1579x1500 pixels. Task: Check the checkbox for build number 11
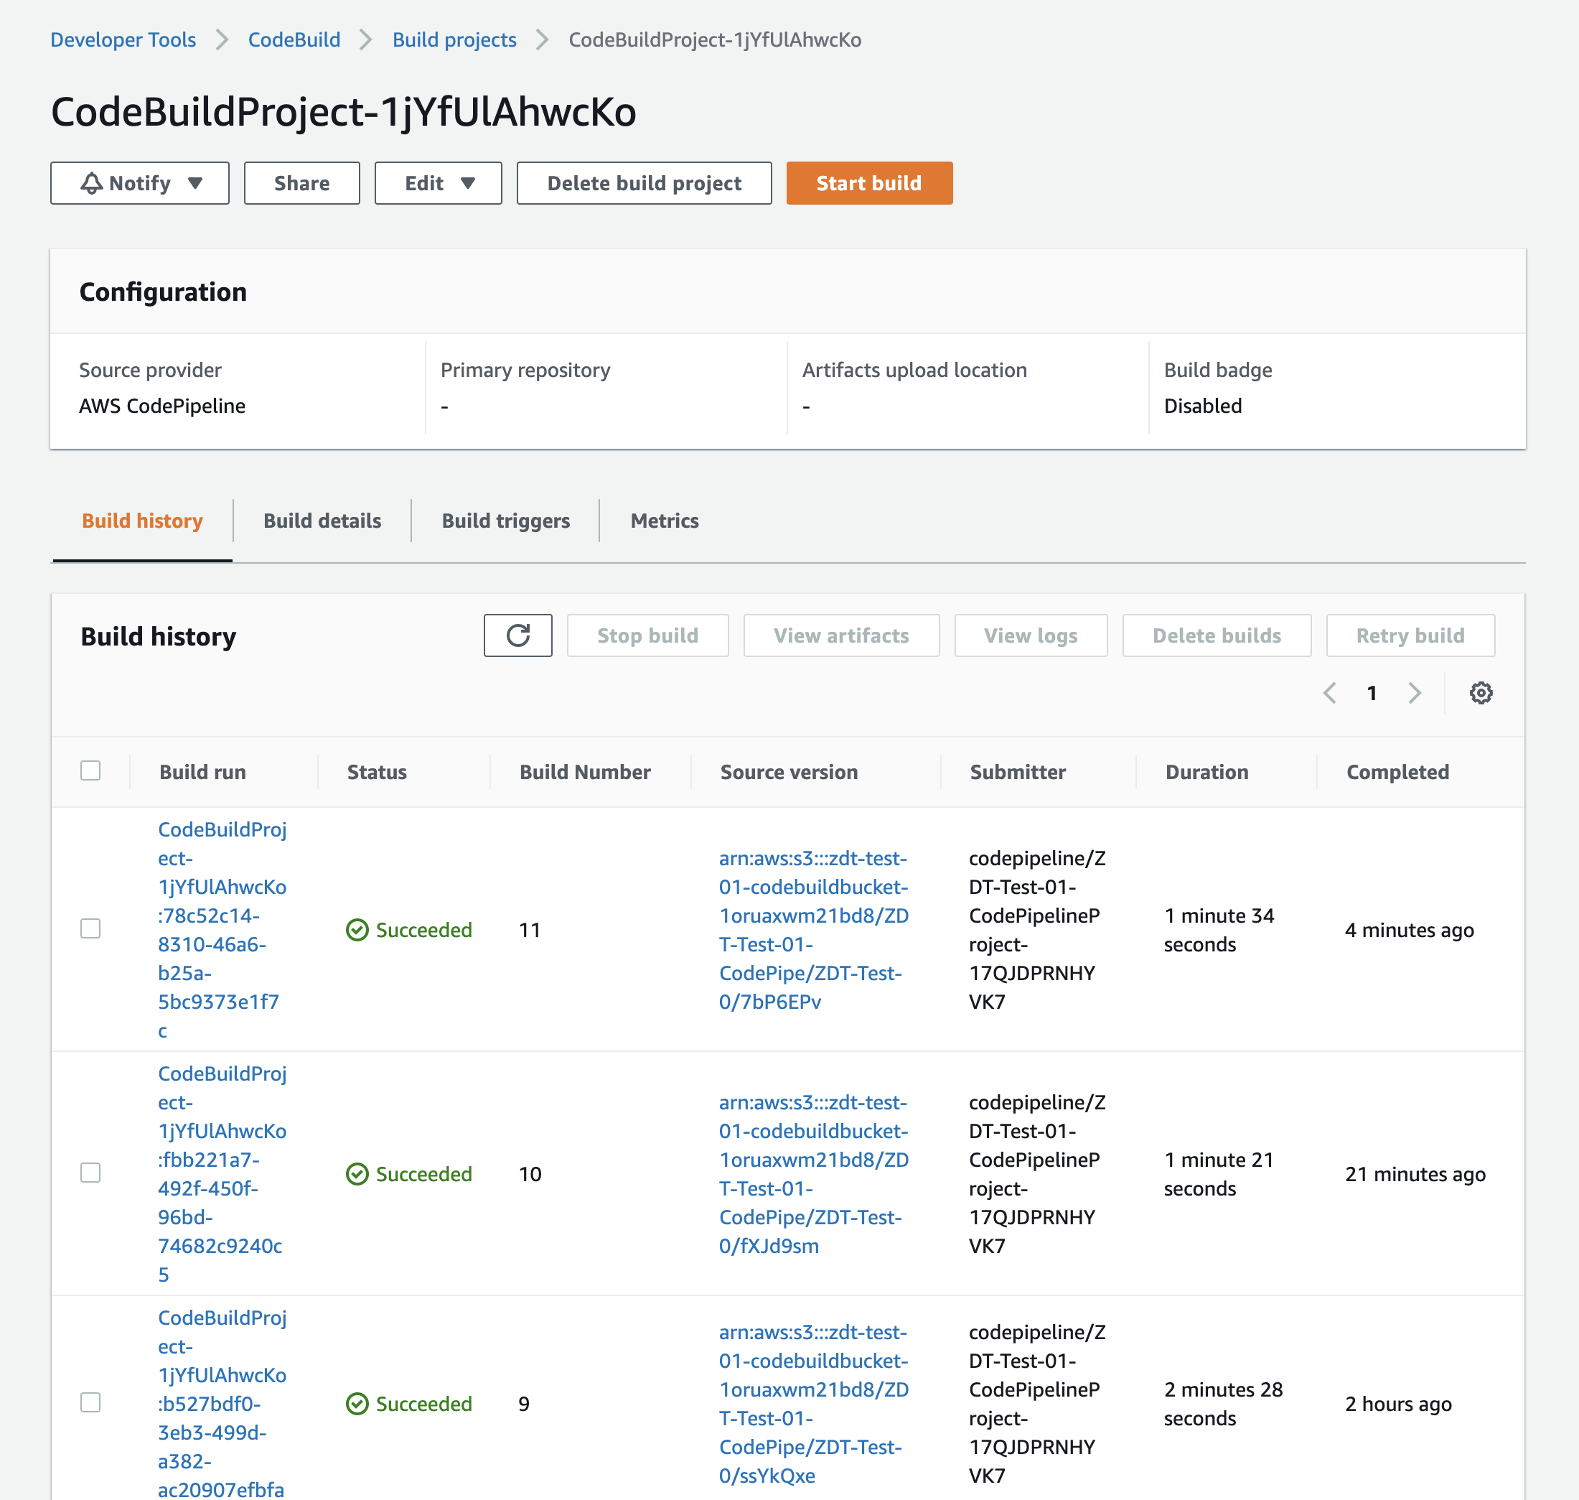(x=90, y=929)
